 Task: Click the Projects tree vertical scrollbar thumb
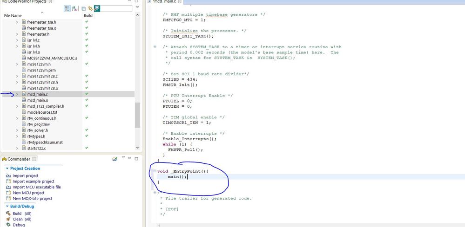(x=137, y=115)
